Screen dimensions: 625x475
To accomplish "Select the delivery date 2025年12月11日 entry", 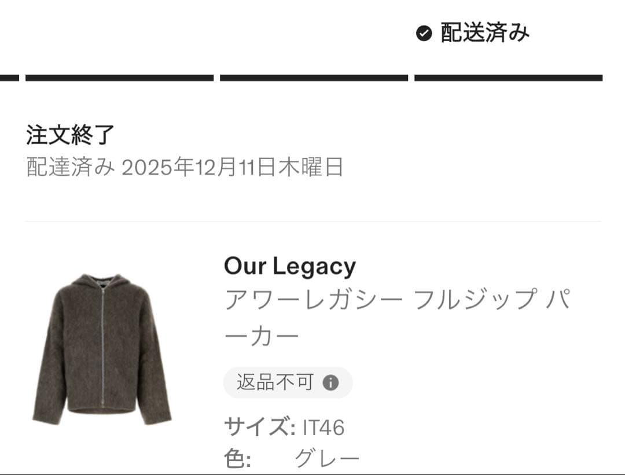I will (185, 167).
